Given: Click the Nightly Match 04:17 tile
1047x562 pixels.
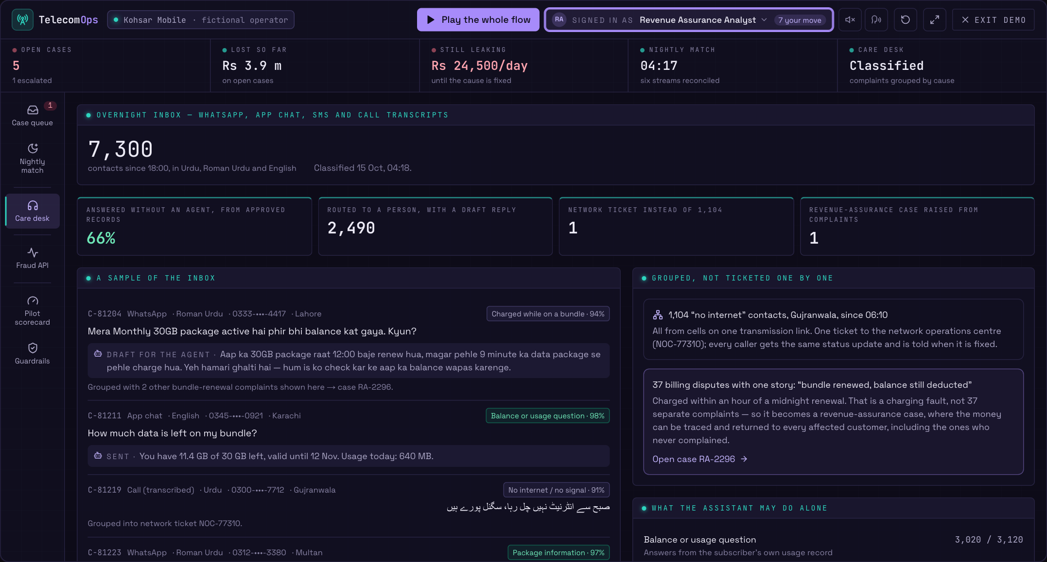Looking at the screenshot, I should pos(733,66).
